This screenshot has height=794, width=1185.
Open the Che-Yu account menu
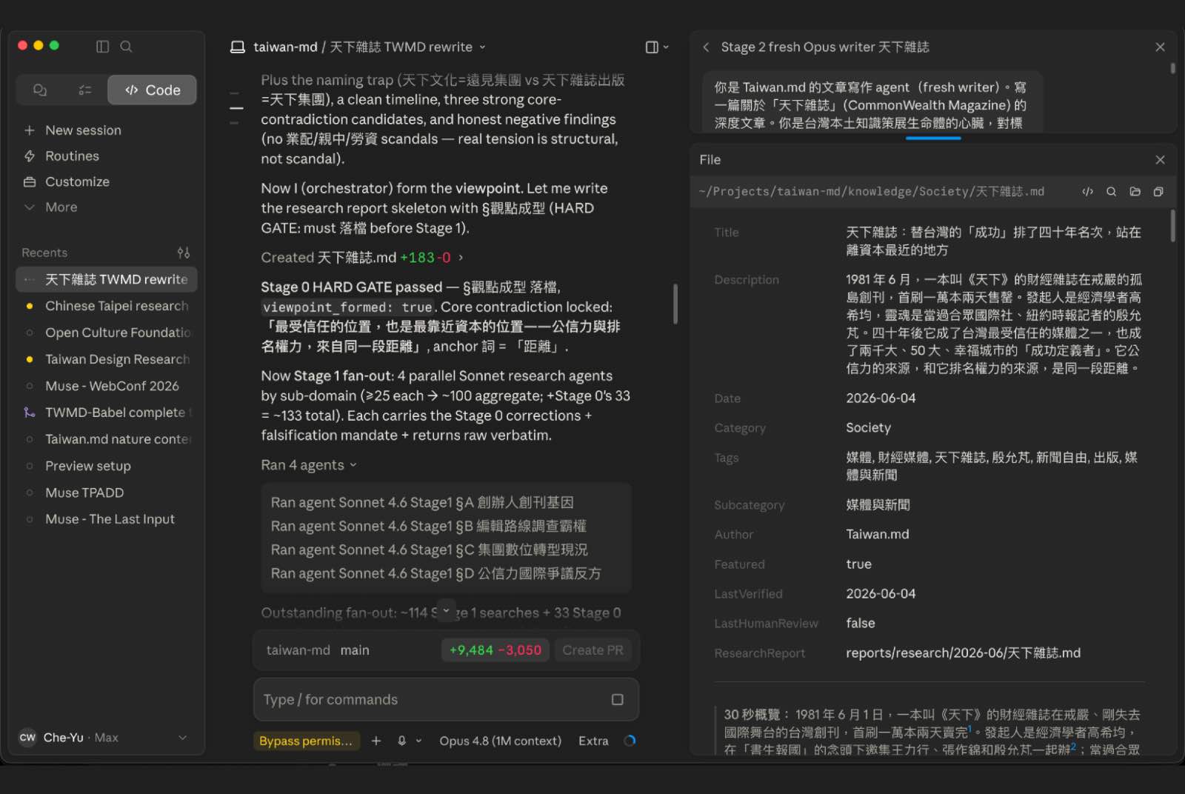point(104,738)
